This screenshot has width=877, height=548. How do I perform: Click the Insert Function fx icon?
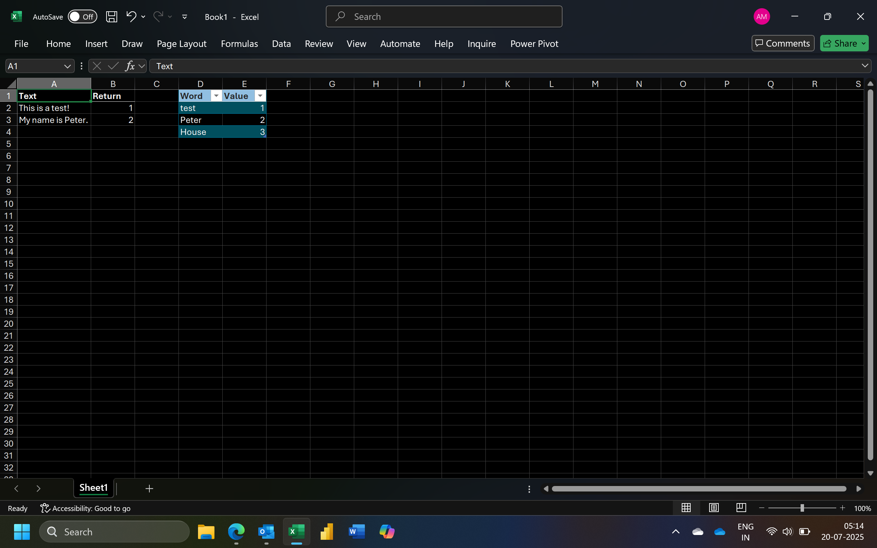coord(129,66)
